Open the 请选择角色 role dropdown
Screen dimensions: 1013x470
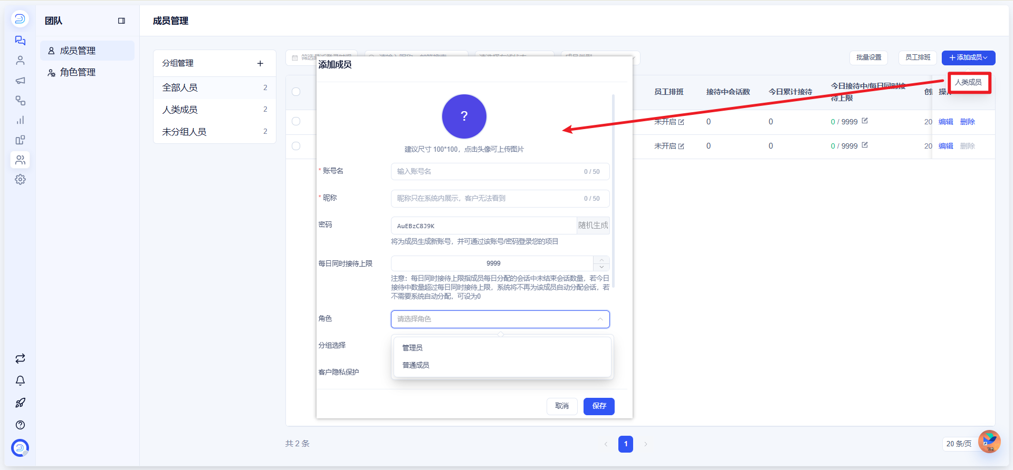(500, 319)
